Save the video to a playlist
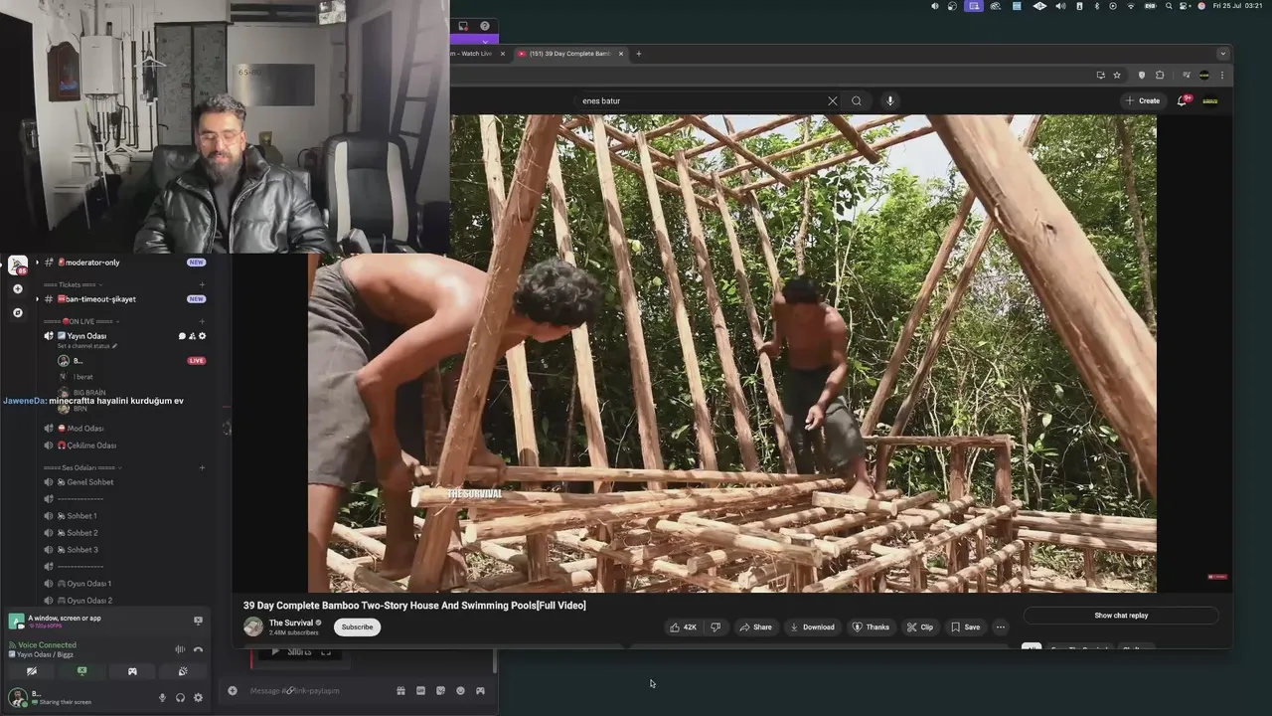Viewport: 1272px width, 716px height. pos(965,627)
